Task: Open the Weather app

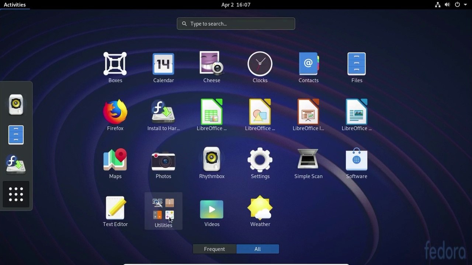Action: (260, 208)
